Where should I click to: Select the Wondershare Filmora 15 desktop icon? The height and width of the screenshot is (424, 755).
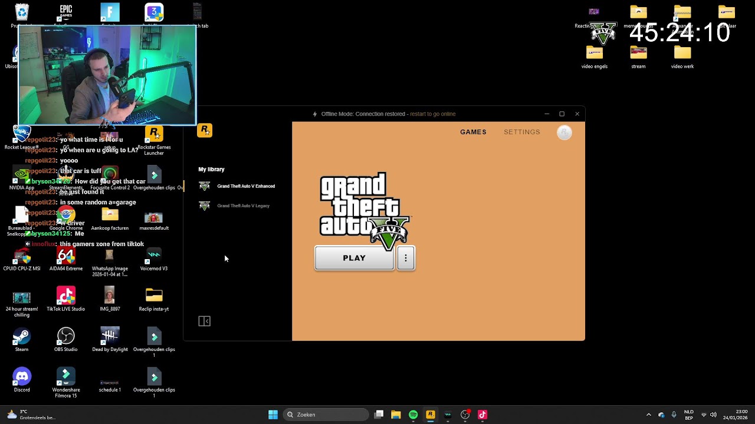[x=66, y=383]
